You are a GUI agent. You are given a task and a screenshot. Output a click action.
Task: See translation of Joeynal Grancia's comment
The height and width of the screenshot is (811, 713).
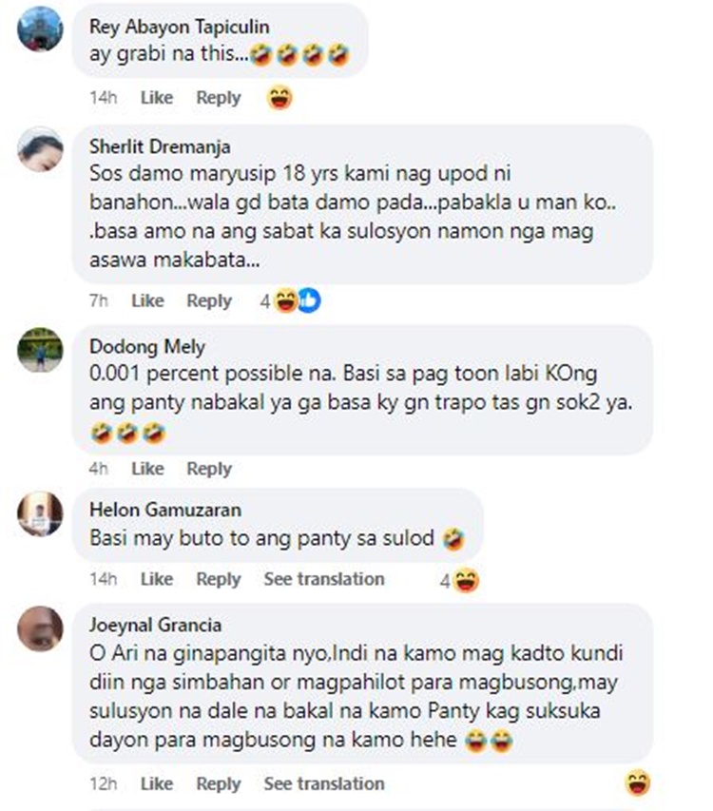(324, 783)
